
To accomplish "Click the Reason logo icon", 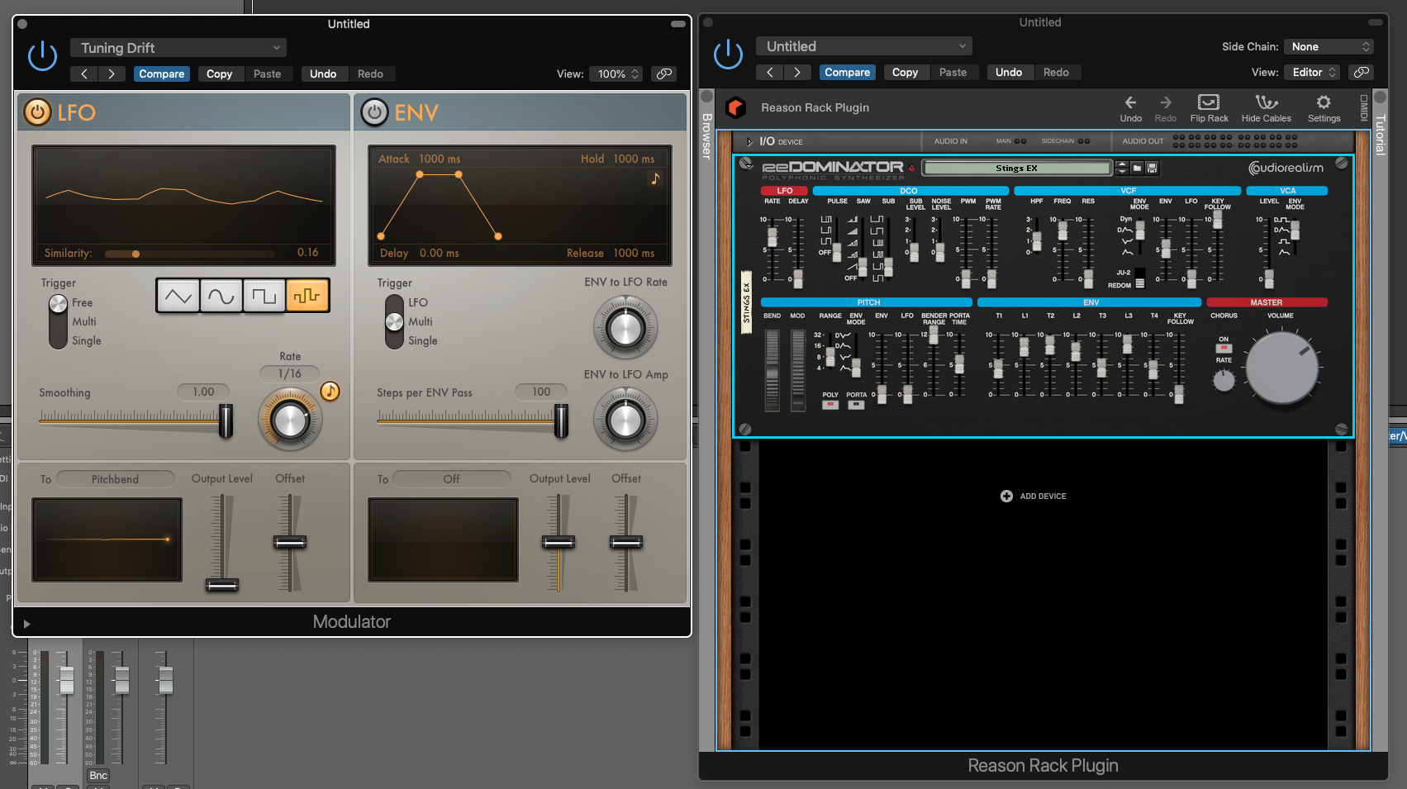I will point(735,107).
